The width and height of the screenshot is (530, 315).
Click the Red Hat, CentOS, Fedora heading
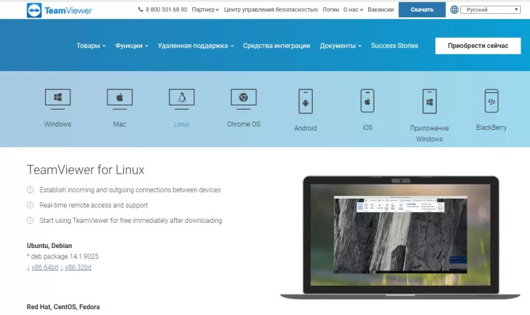63,307
